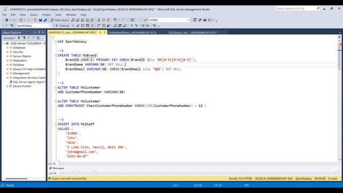Click the Increase Indent icon
Image resolution: width=343 pixels, height=193 pixels.
point(148,26)
